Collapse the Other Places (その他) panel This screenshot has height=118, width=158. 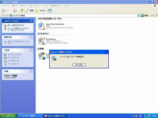(x=31, y=50)
